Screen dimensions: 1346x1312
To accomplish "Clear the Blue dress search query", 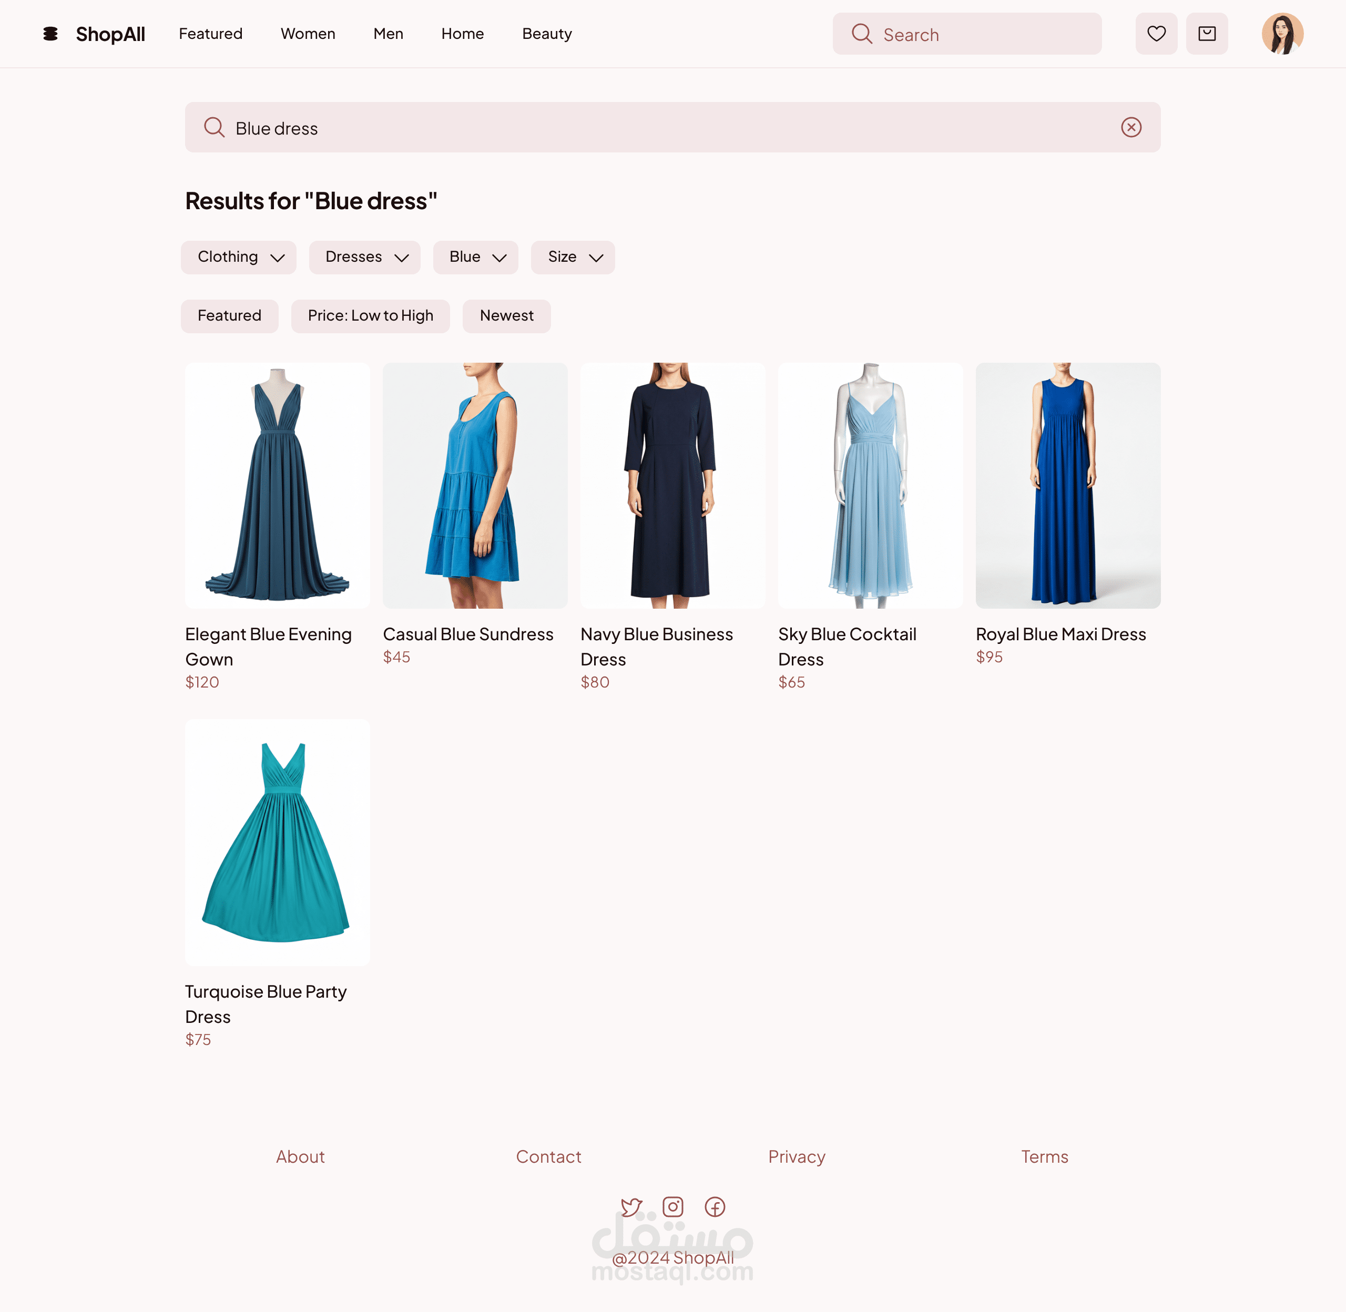I will pos(1131,128).
